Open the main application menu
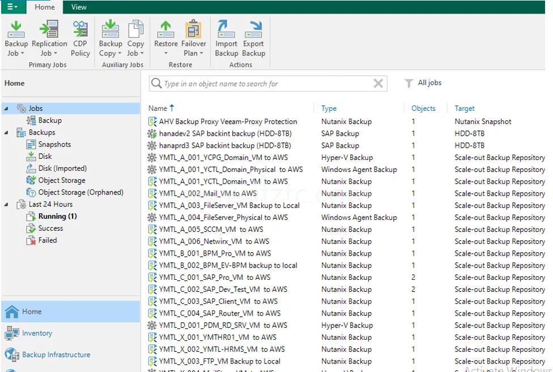This screenshot has width=553, height=372. click(11, 7)
